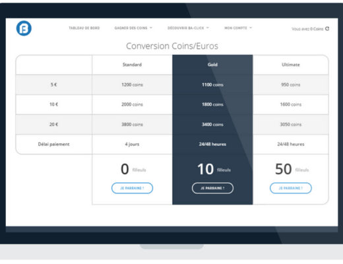
Task: Click the 1100 coins Gold cell
Action: tap(212, 84)
